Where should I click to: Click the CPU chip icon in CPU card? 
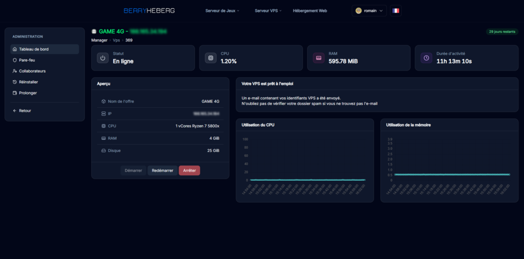coord(211,58)
